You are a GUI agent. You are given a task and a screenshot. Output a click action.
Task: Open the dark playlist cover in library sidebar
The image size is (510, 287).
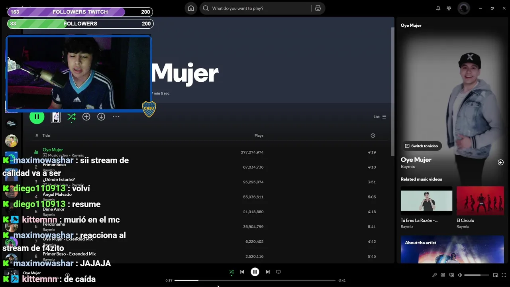pos(11,123)
